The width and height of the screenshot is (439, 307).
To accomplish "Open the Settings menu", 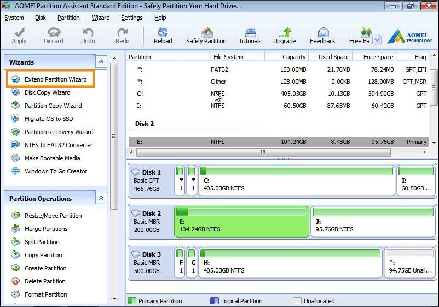I will (x=131, y=18).
